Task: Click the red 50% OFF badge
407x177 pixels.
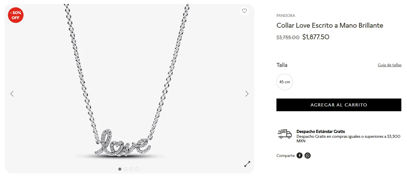Action: (16, 15)
